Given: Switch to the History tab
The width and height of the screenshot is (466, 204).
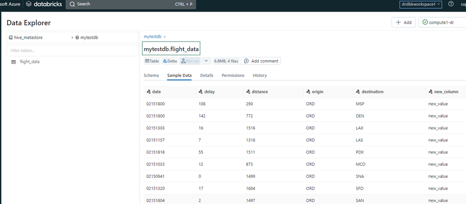Looking at the screenshot, I should coord(260,75).
